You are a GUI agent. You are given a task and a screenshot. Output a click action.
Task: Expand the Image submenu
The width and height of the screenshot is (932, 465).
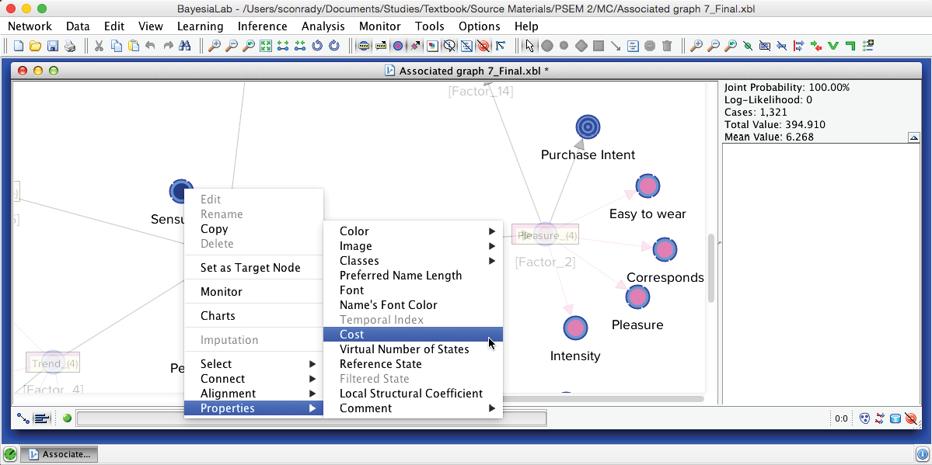(x=413, y=246)
